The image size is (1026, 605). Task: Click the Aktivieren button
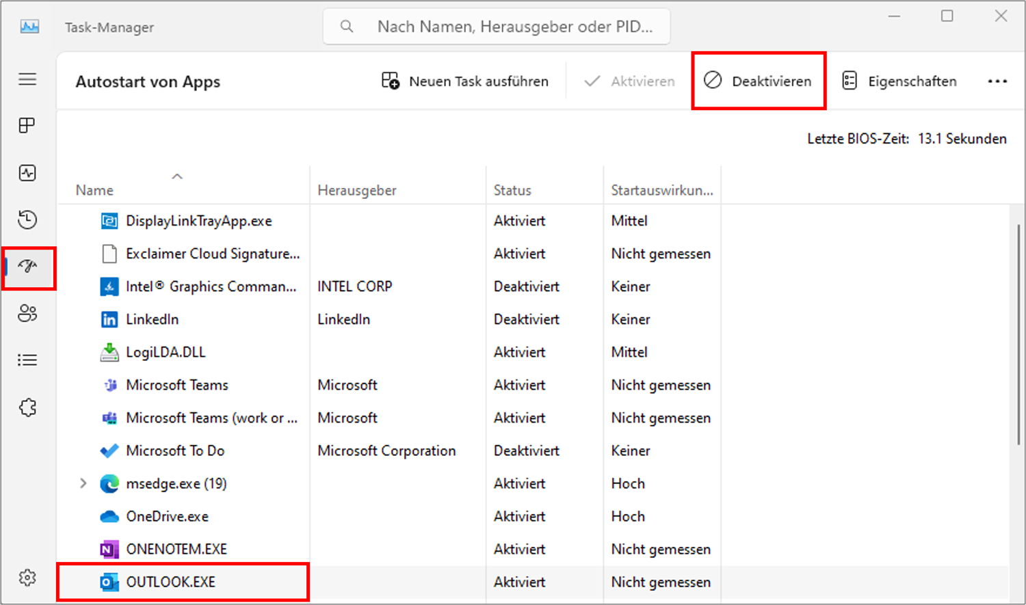[x=629, y=81]
